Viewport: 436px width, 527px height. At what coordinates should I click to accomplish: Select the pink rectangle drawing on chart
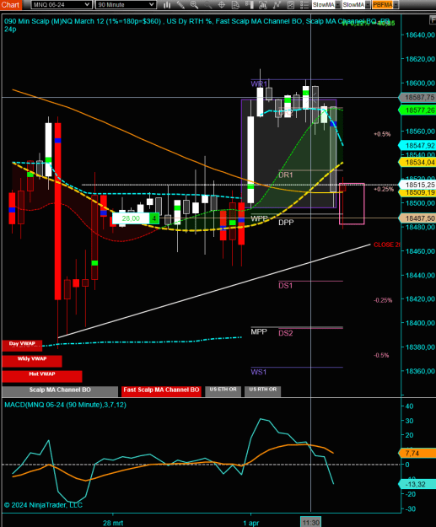coord(352,204)
